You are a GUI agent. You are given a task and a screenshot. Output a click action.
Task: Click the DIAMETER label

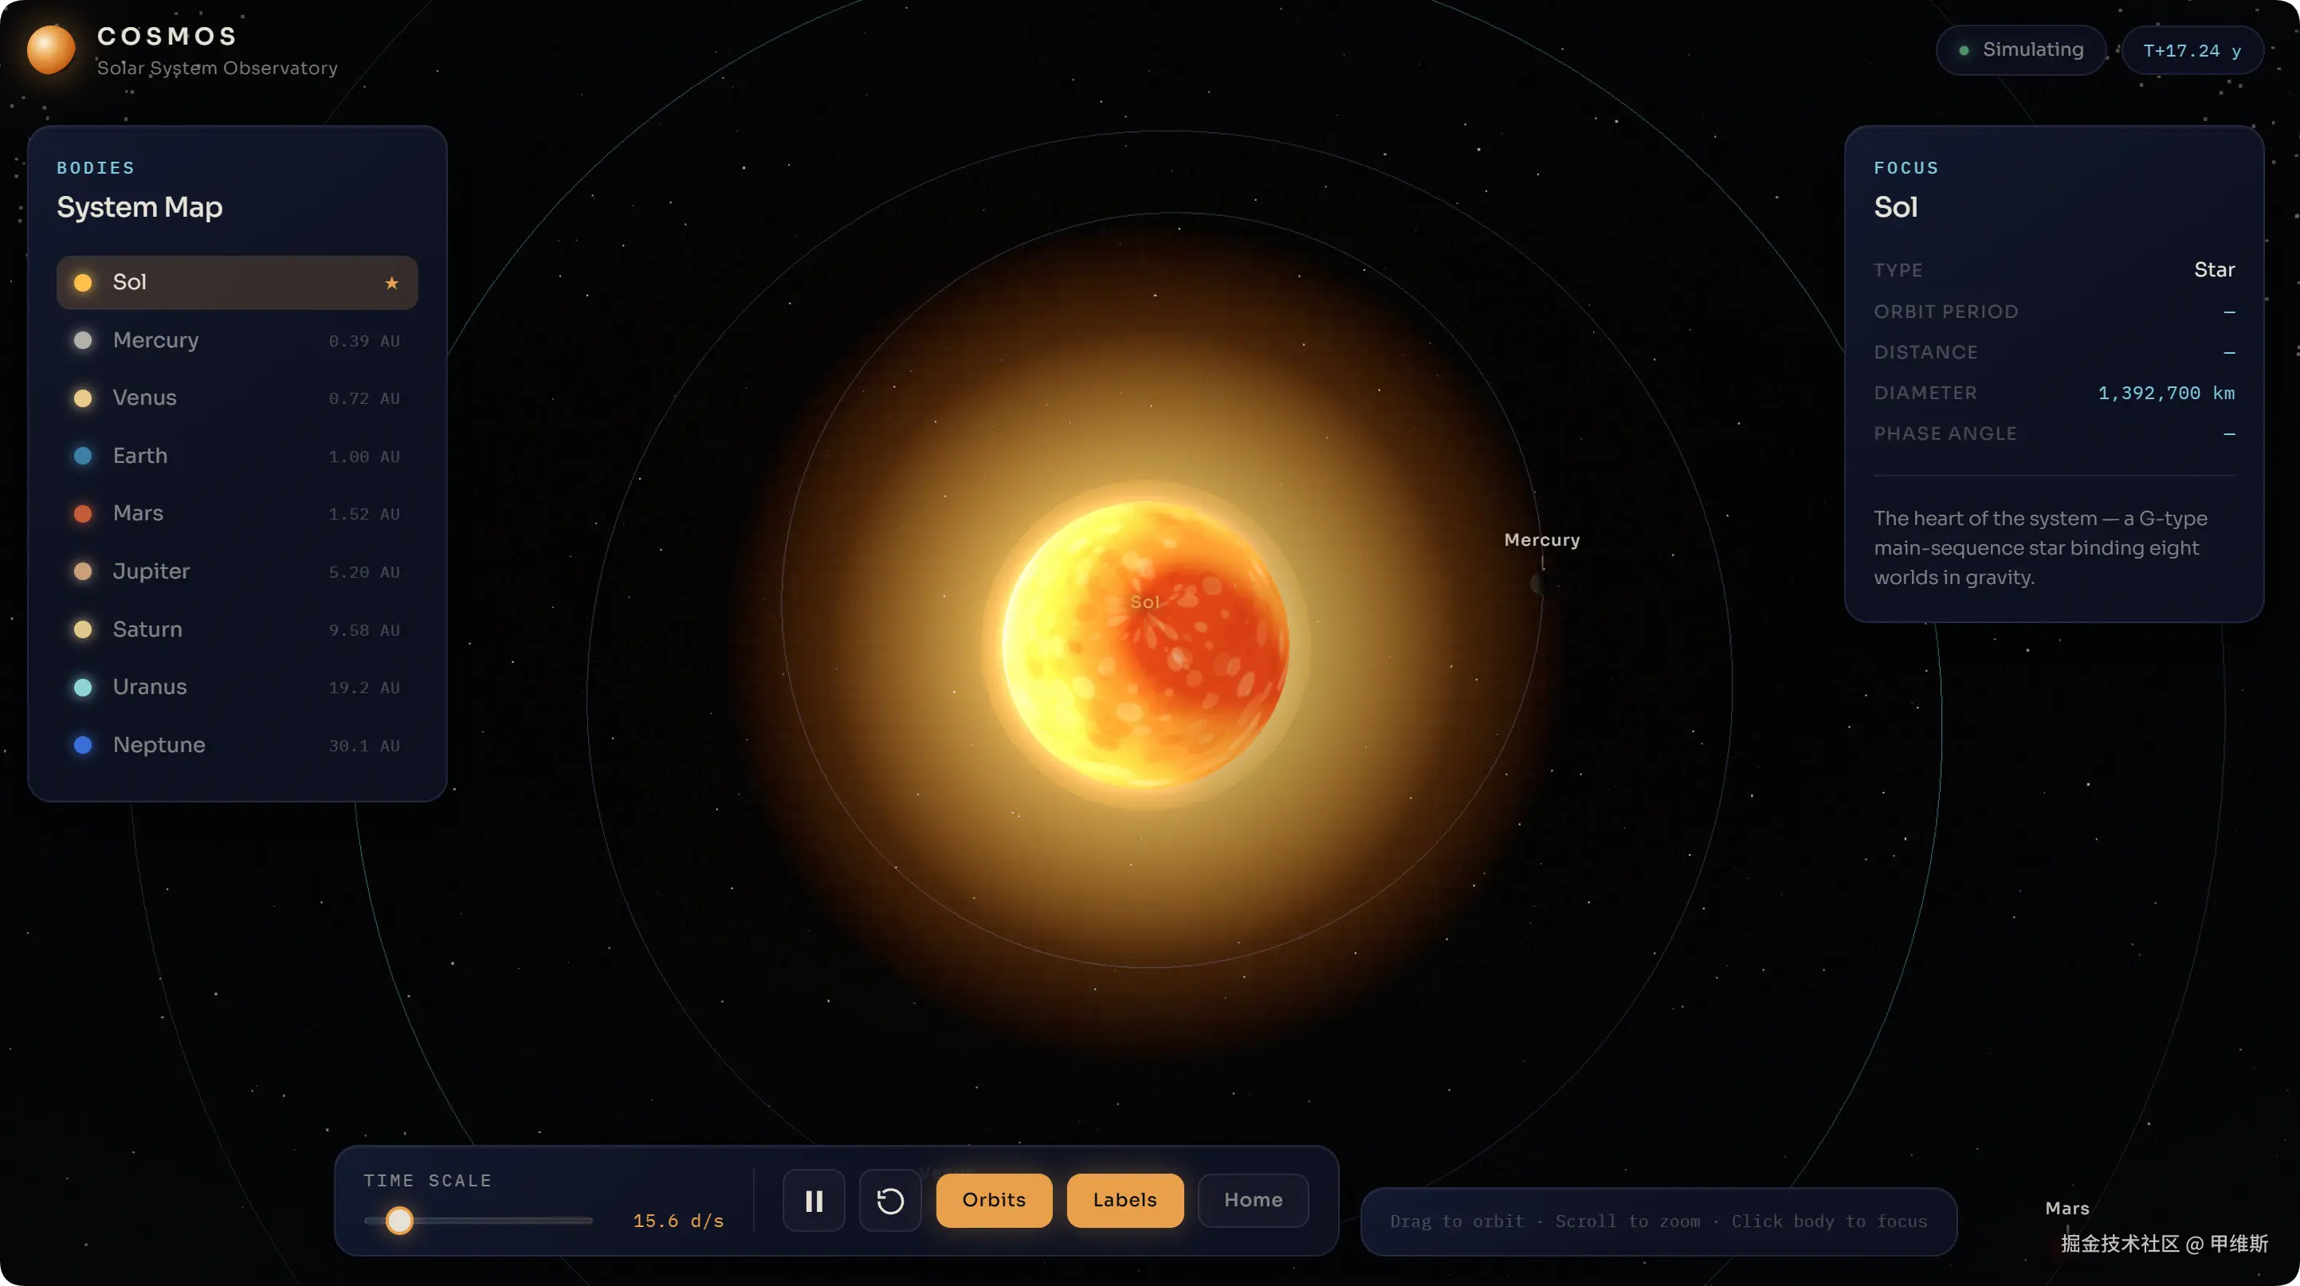tap(1925, 393)
